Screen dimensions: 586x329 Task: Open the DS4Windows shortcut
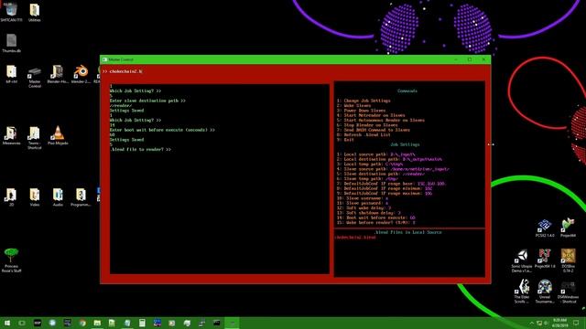pos(568,292)
